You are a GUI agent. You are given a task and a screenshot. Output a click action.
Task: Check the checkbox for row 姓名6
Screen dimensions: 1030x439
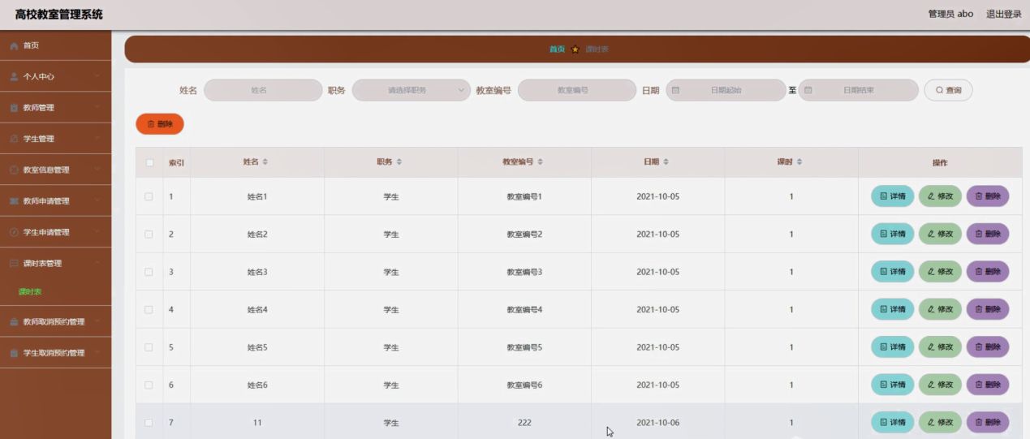click(149, 385)
